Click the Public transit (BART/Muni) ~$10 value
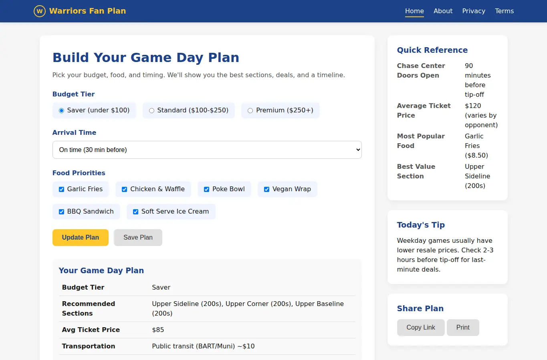Viewport: 547px width, 360px height. (x=203, y=346)
